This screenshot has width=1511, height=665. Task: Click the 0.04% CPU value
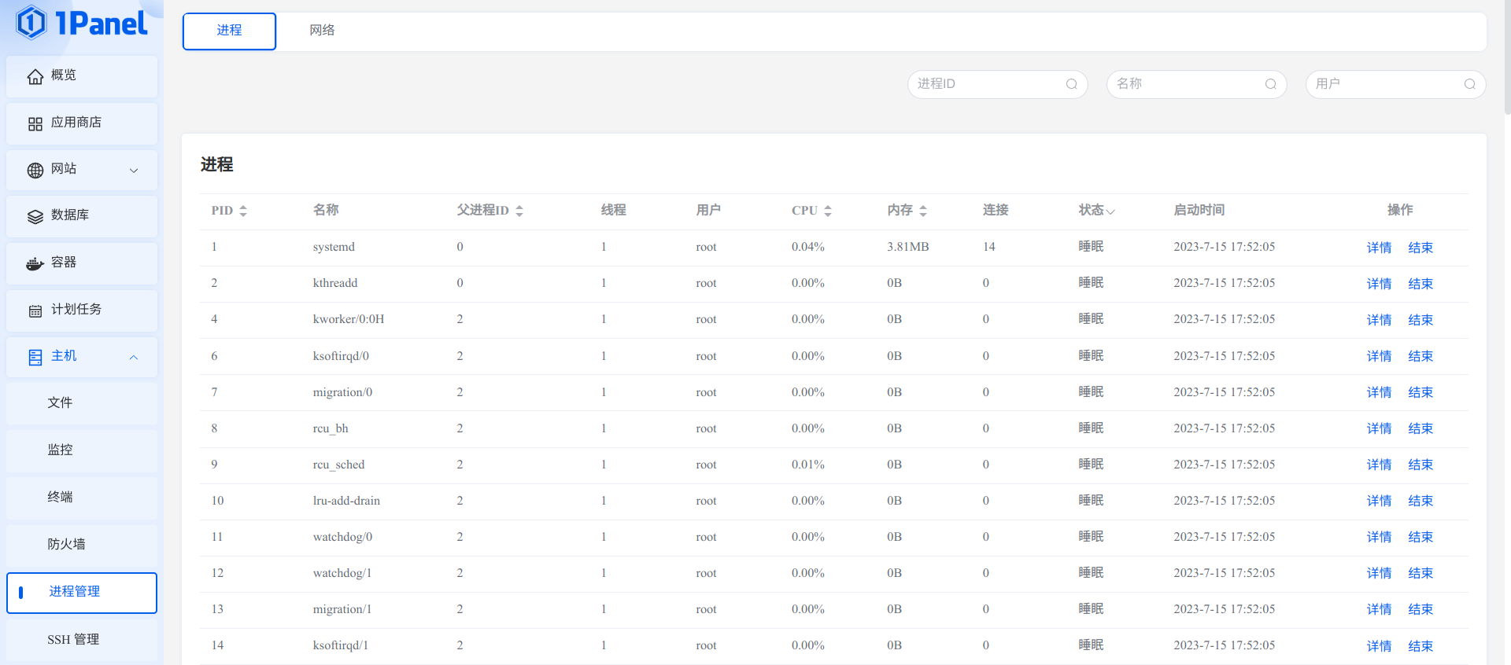808,247
